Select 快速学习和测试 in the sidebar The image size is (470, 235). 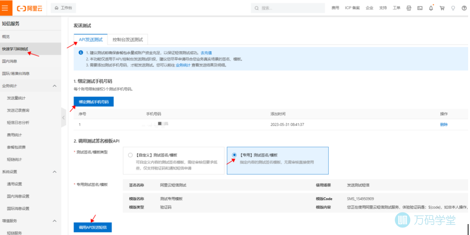tap(31, 49)
